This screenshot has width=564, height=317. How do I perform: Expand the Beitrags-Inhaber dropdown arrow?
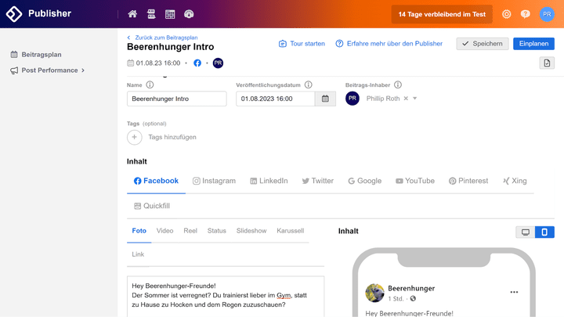pos(414,99)
